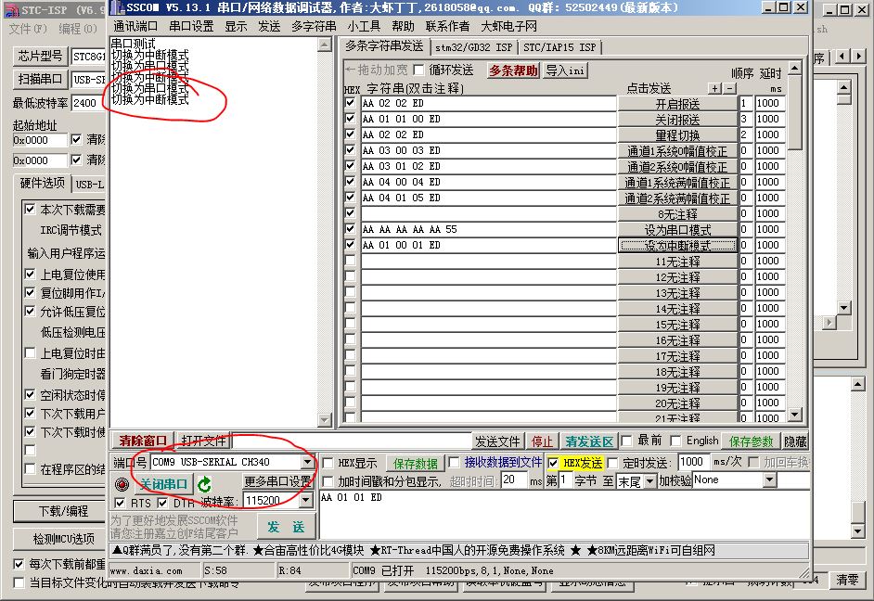
Task: Check the English checkbox
Action: pyautogui.click(x=675, y=441)
